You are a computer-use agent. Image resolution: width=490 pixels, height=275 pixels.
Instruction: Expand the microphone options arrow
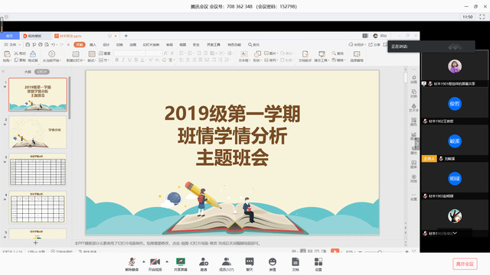click(144, 261)
